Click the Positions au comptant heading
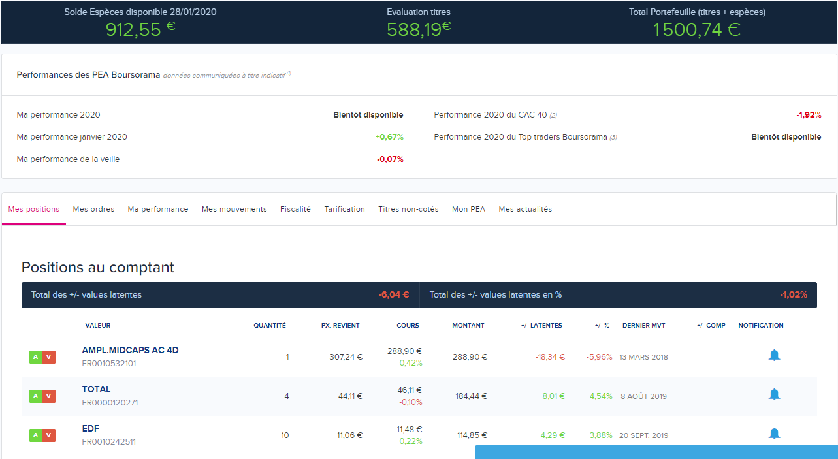This screenshot has width=838, height=459. coord(98,267)
